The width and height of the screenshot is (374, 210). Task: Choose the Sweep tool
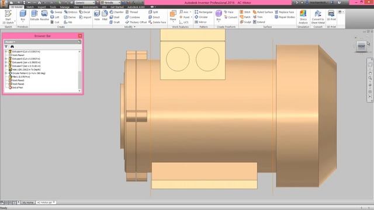tap(56, 12)
